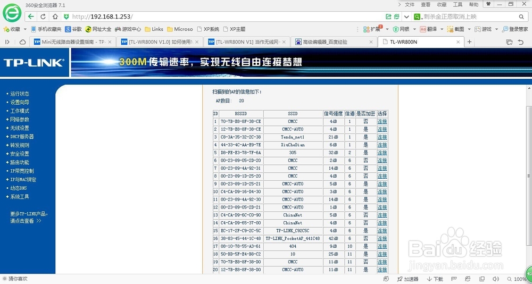Open the 扩展 extensions button
Screen dimensions: 532x284
tap(372, 29)
